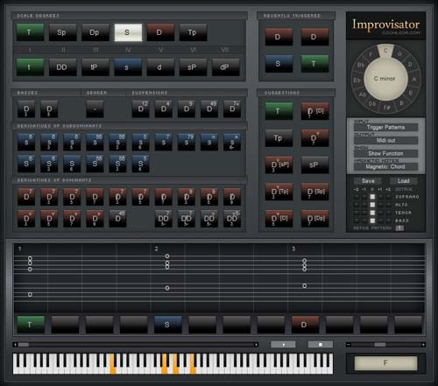Select octave +2 for the Bass voice
This screenshot has width=438, height=386.
pyautogui.click(x=389, y=221)
